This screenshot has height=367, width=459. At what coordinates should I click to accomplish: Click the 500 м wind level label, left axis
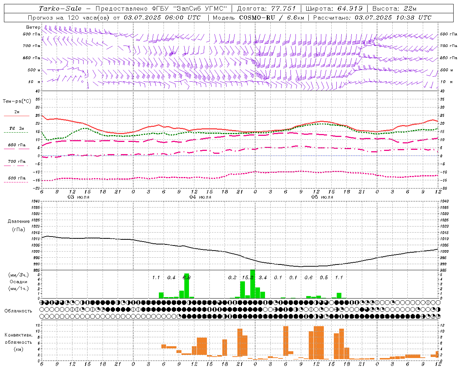[34, 70]
